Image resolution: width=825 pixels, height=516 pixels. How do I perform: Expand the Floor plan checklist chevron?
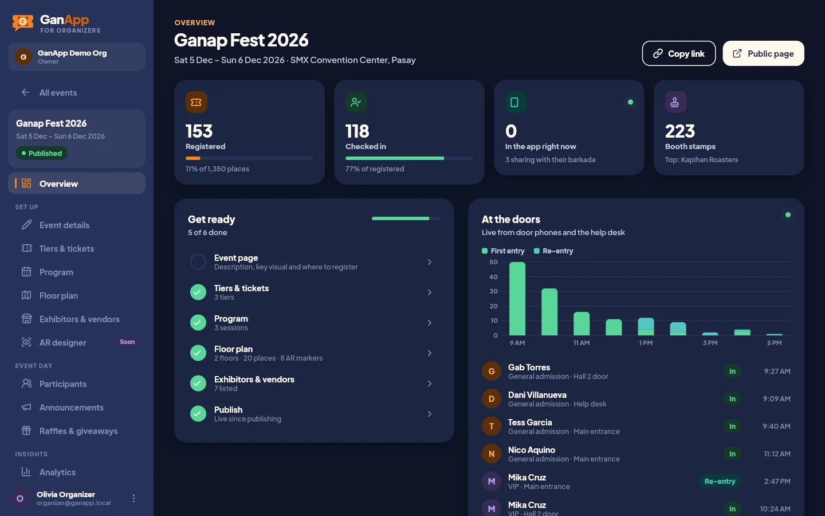(x=430, y=353)
